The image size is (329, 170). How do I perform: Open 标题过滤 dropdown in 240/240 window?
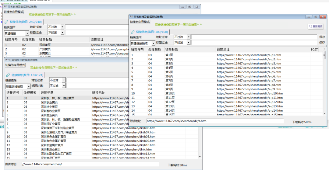click(62, 33)
